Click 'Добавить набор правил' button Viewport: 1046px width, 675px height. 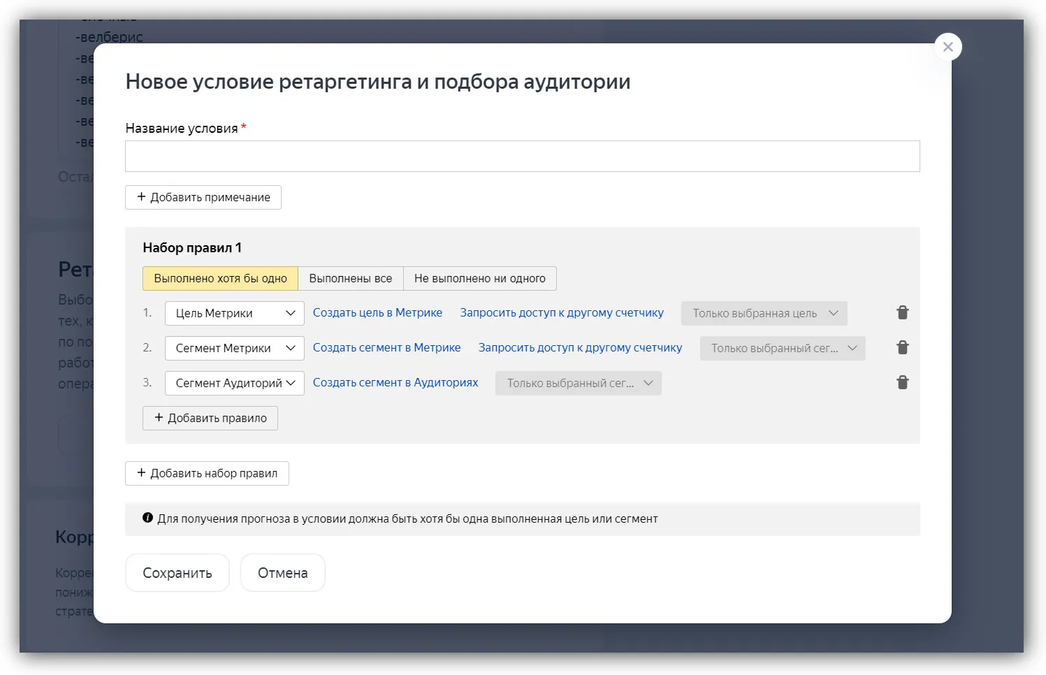point(207,473)
